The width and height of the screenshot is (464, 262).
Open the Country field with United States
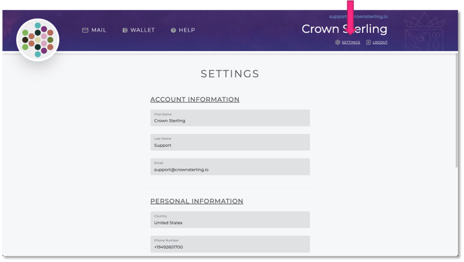pyautogui.click(x=230, y=220)
